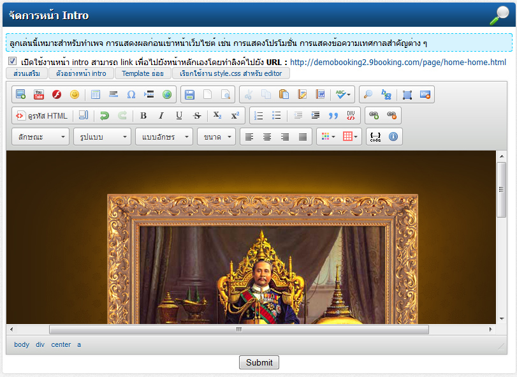Screen dimensions: 517x377
Task: Click the globe iframe icon
Action: click(x=167, y=94)
